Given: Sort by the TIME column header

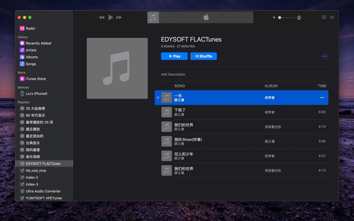Looking at the screenshot, I should click(322, 86).
